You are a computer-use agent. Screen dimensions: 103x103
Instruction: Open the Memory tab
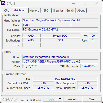(34, 11)
